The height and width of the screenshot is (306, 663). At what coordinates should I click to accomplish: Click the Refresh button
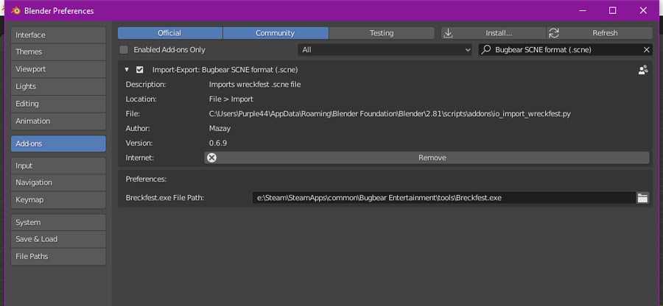(600, 33)
